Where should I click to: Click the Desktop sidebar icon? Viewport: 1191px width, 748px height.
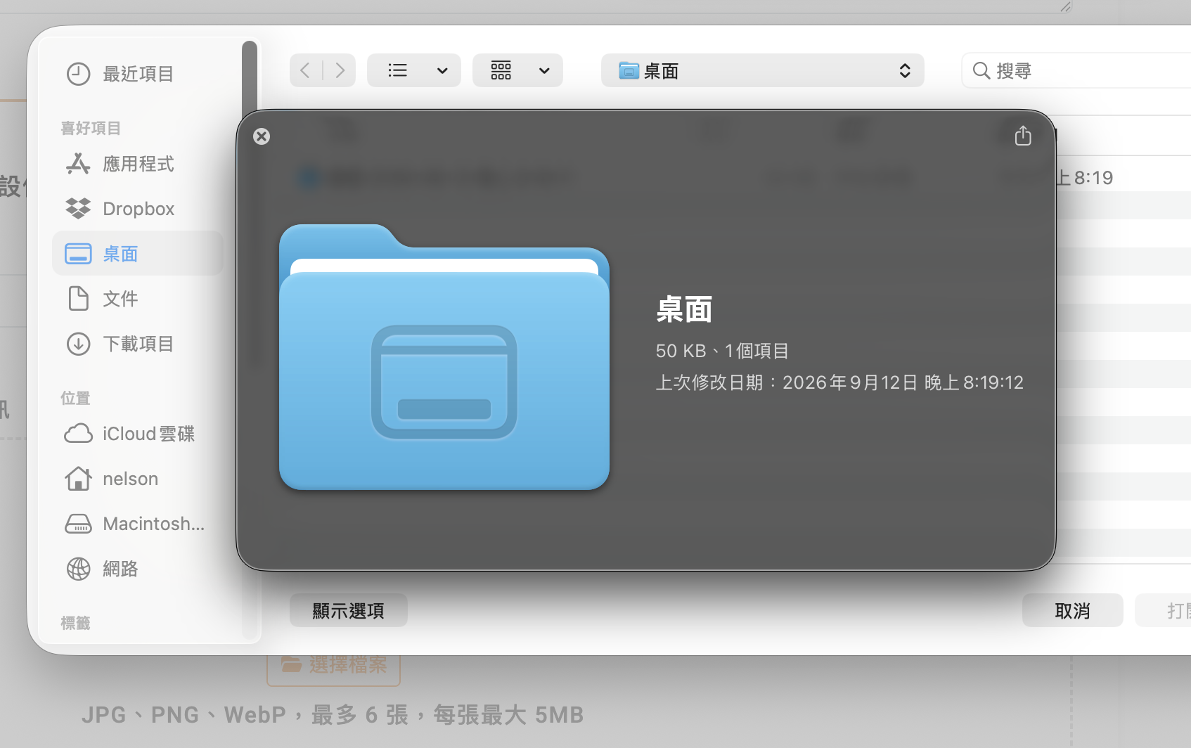pos(78,254)
